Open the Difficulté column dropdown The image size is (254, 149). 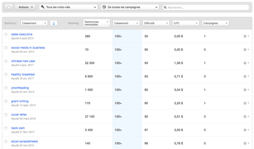(x=156, y=23)
